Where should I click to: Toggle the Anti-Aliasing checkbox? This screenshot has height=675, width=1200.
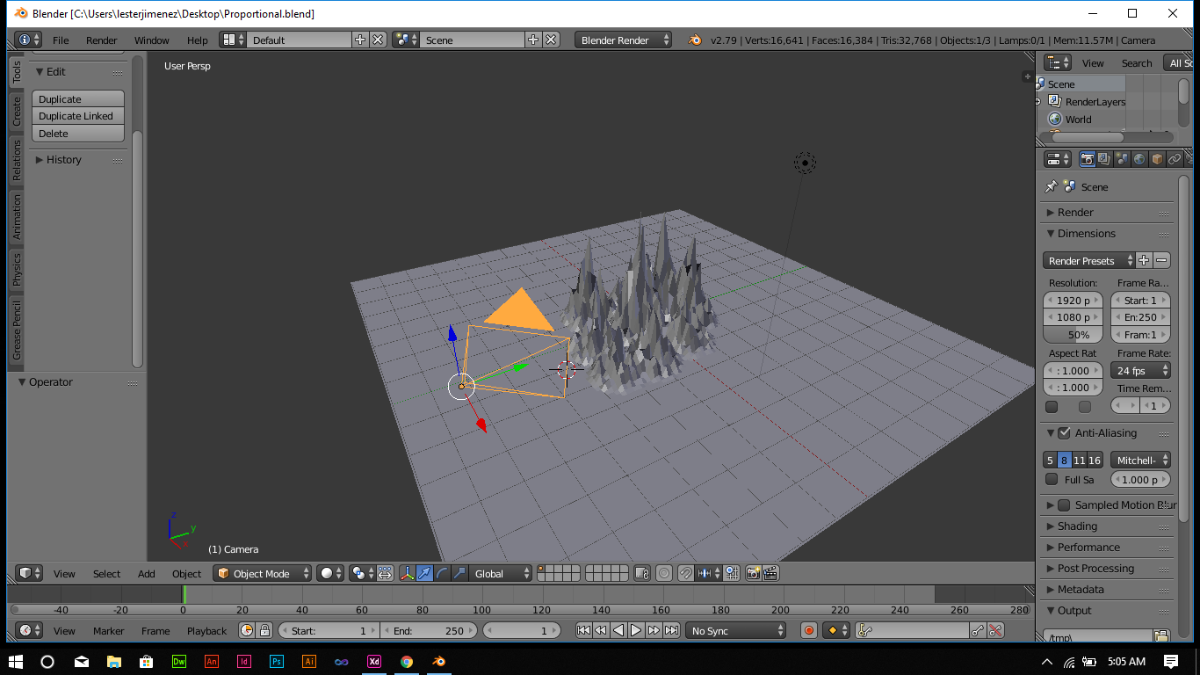coord(1064,433)
